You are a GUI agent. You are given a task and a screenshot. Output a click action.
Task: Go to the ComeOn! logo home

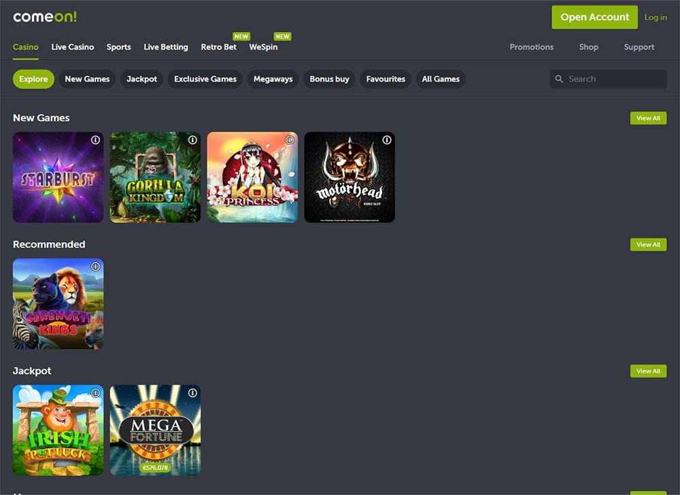pyautogui.click(x=45, y=17)
